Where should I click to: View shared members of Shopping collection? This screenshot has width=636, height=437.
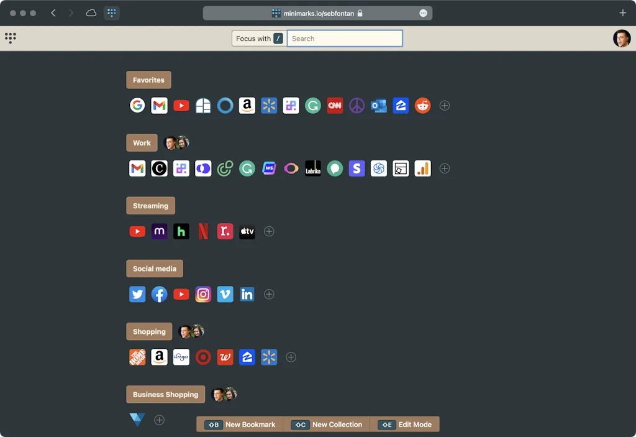pyautogui.click(x=191, y=332)
